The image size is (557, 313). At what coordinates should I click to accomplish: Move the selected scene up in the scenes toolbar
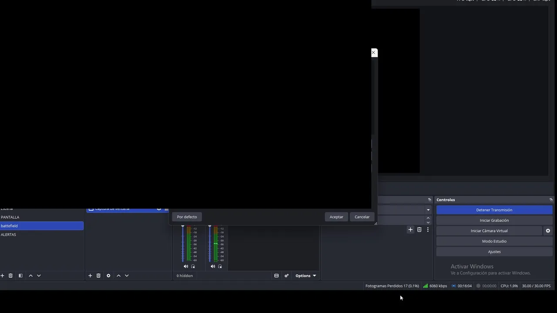pyautogui.click(x=30, y=276)
